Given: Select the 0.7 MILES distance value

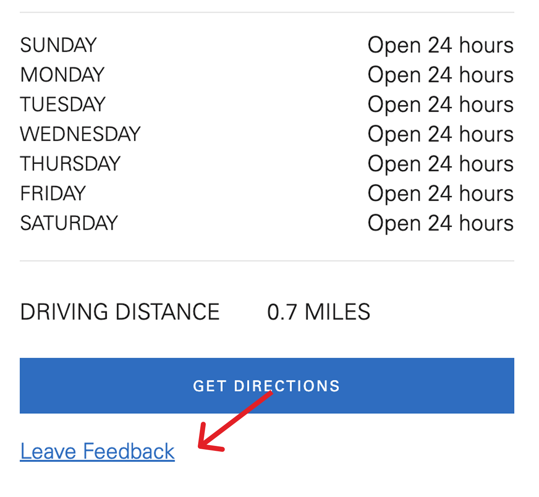Looking at the screenshot, I should click(x=319, y=312).
